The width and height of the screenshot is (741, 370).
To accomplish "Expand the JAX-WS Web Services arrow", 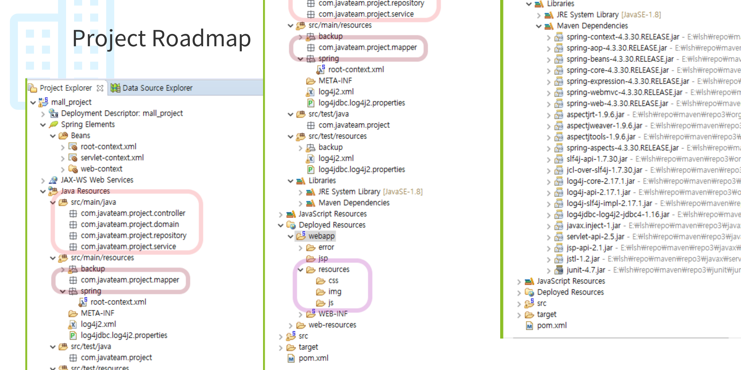I will [43, 181].
